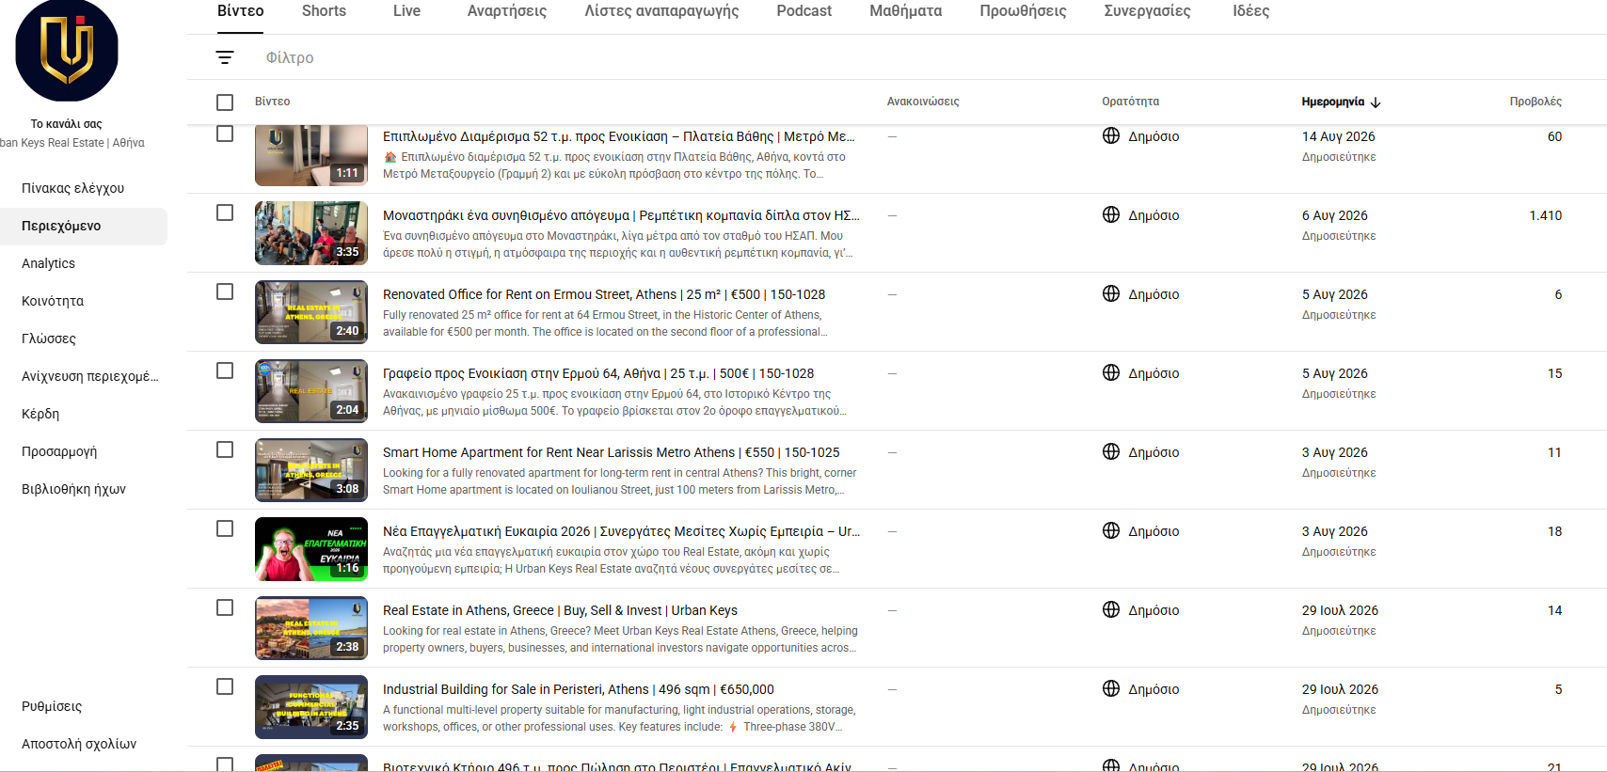The width and height of the screenshot is (1607, 772).
Task: Open visibility dropdown Δημόσιο for Μοναστηράκι row
Action: coord(1154,215)
